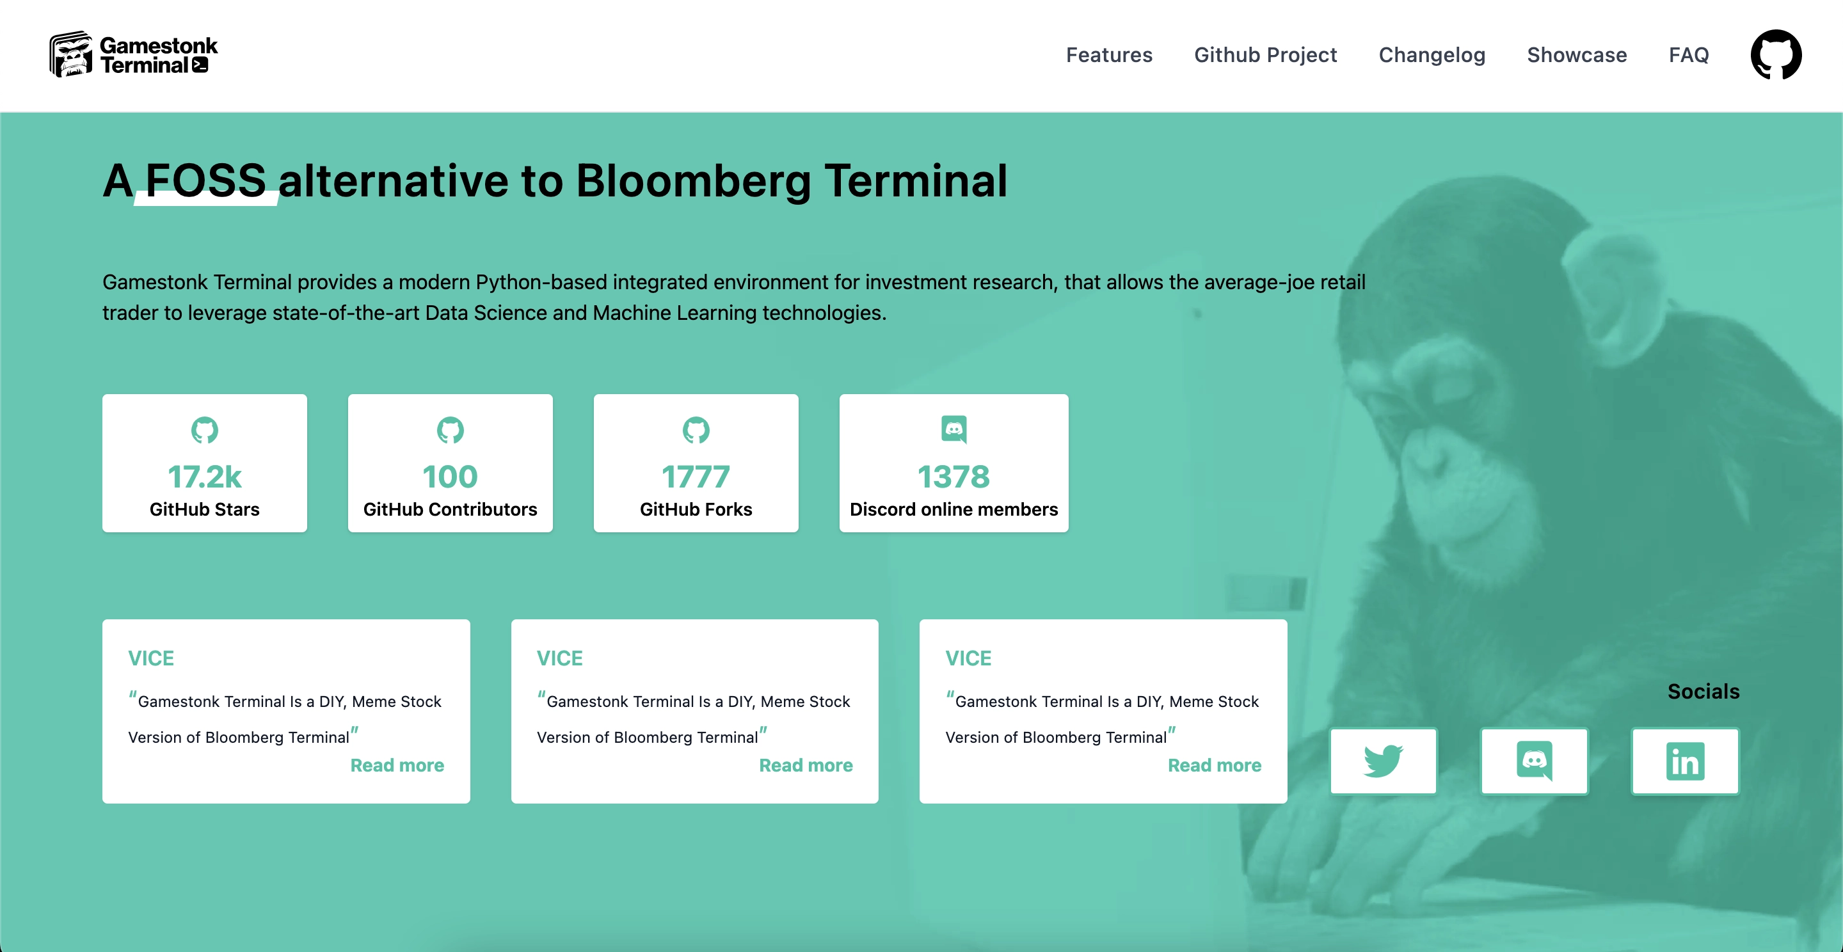Click the FOSS word in the headline

click(206, 180)
